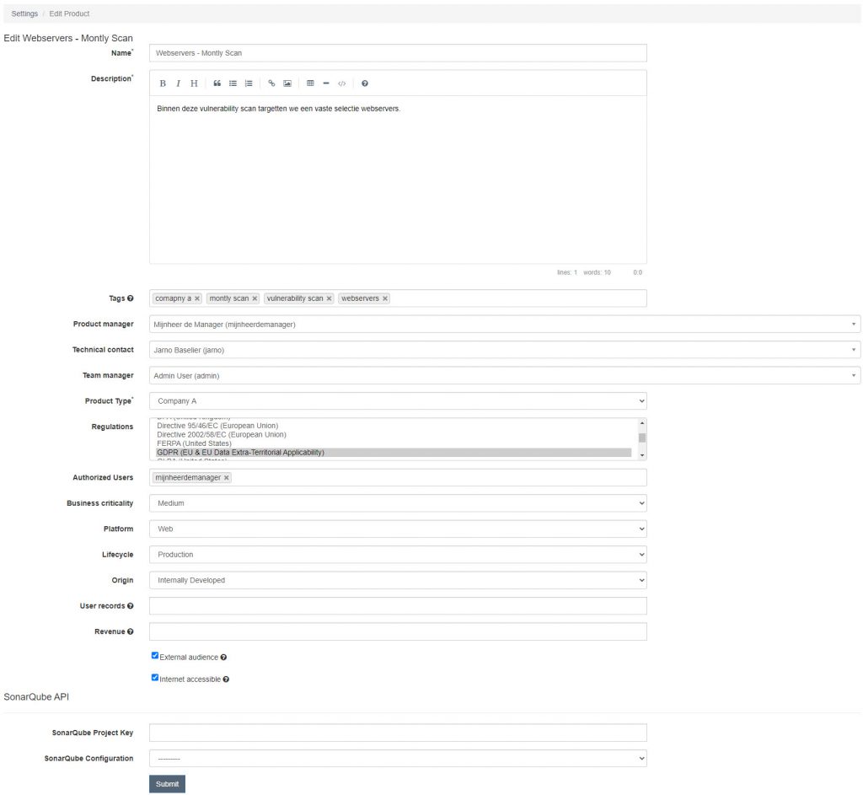Open the Business criticality dropdown
The height and width of the screenshot is (795, 863).
(396, 503)
